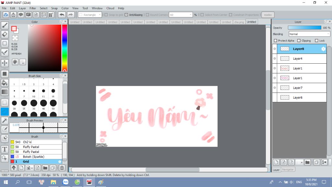This screenshot has width=332, height=187.
Task: Select the Eraser tool
Action: pyautogui.click(x=5, y=34)
